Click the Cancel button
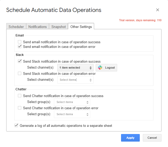168x147 pixels. [x=152, y=138]
